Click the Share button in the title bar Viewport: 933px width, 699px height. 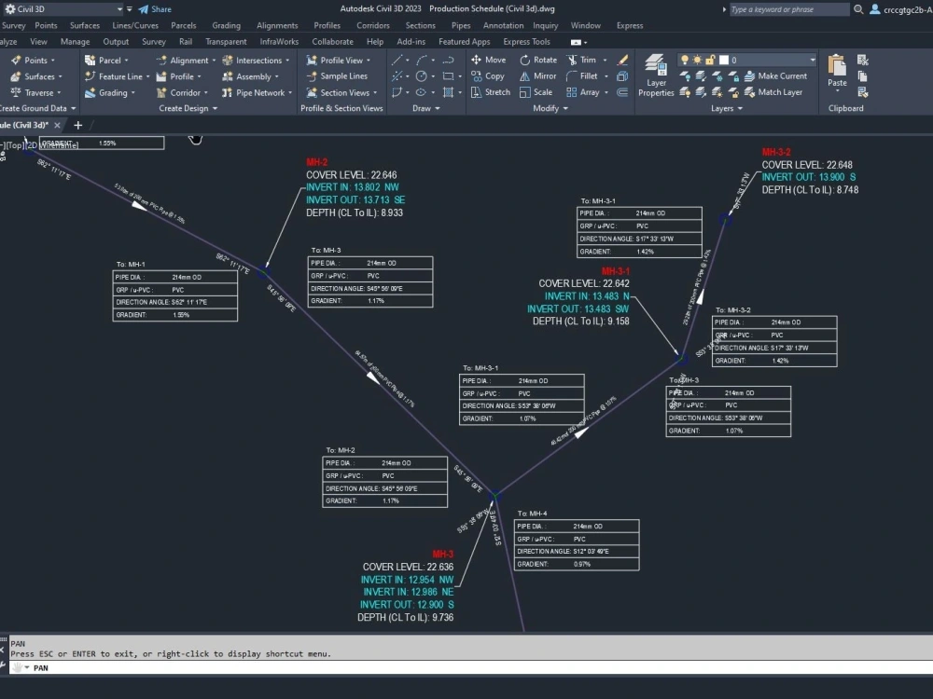[x=154, y=9]
